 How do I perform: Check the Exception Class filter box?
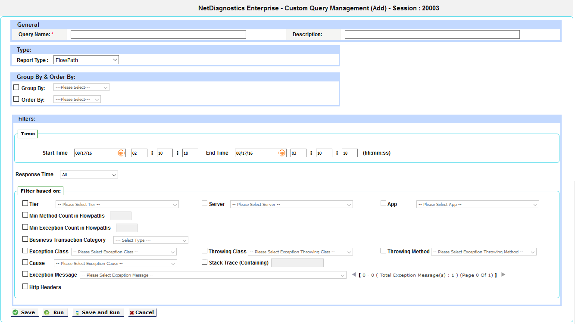tap(25, 251)
